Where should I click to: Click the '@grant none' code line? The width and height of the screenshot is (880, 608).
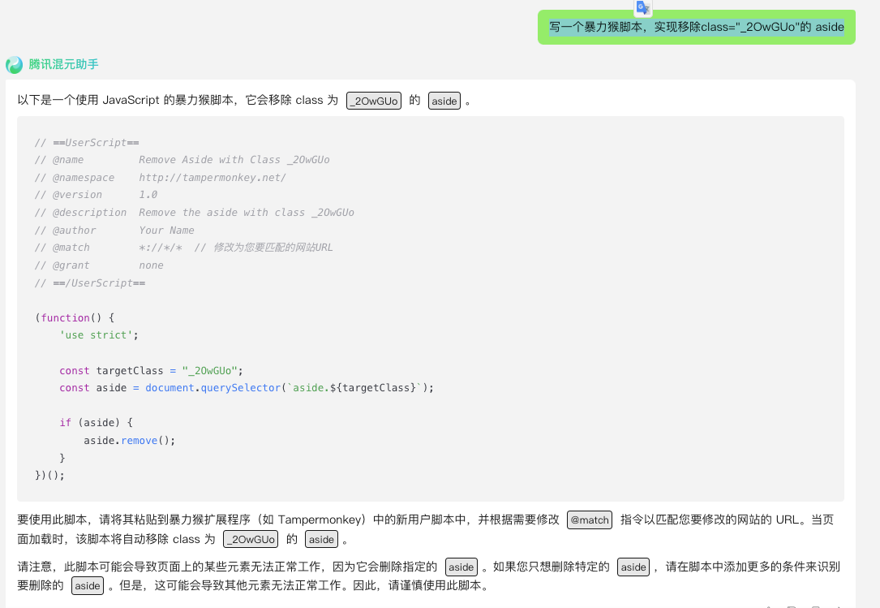[99, 265]
